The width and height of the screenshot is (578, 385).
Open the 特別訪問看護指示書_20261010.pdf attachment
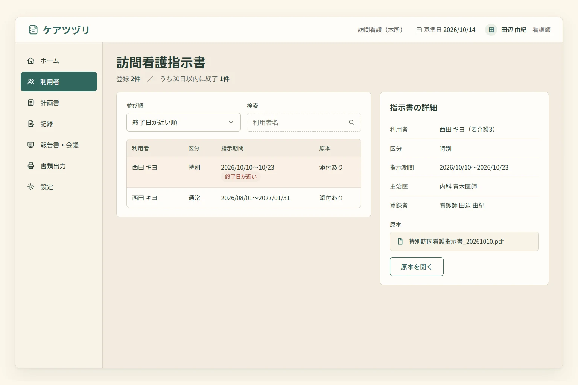(464, 241)
